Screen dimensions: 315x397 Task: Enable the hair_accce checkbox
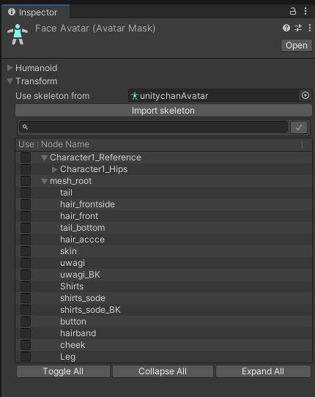[x=26, y=240]
